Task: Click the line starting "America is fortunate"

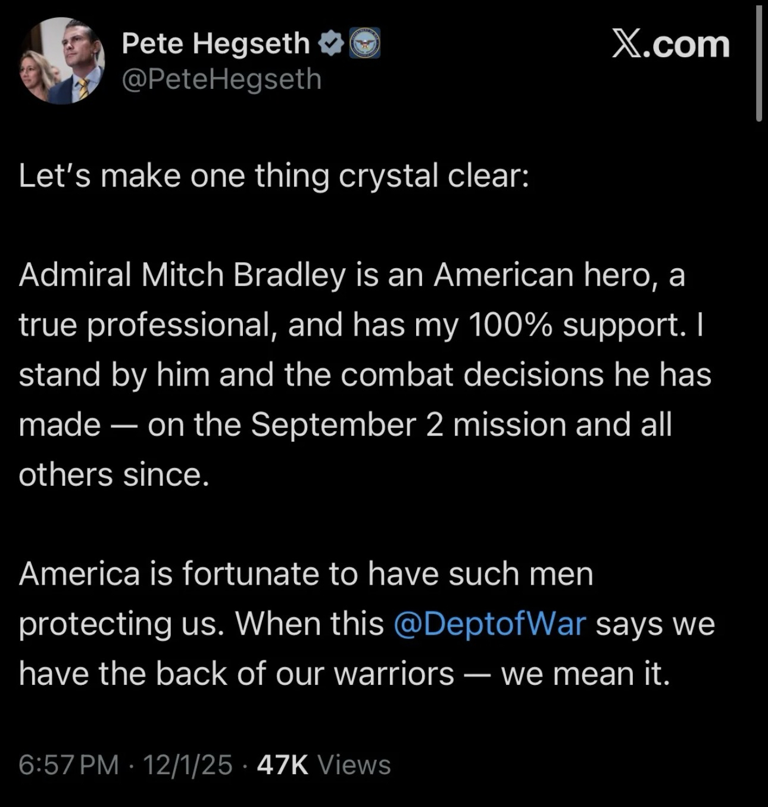Action: click(305, 574)
